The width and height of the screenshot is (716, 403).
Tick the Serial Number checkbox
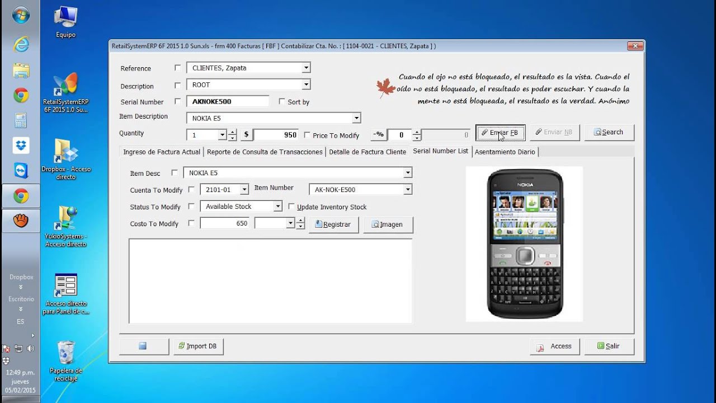tap(178, 101)
